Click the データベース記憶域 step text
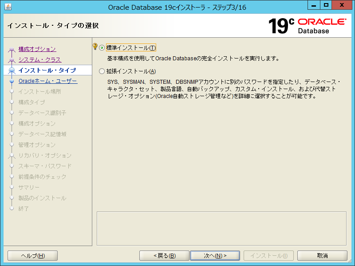The width and height of the screenshot is (355, 266). click(x=42, y=134)
